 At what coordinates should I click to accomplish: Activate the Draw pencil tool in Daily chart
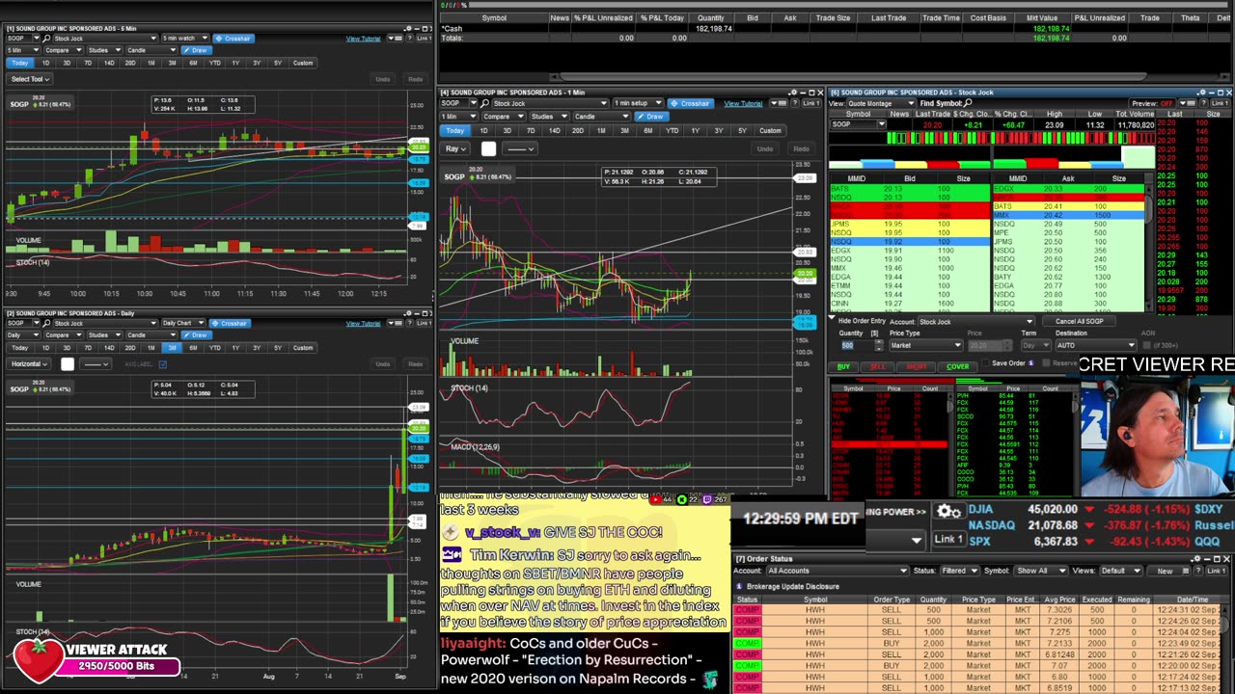click(197, 335)
